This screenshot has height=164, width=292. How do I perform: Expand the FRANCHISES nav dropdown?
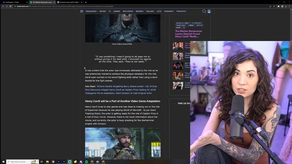point(91,11)
